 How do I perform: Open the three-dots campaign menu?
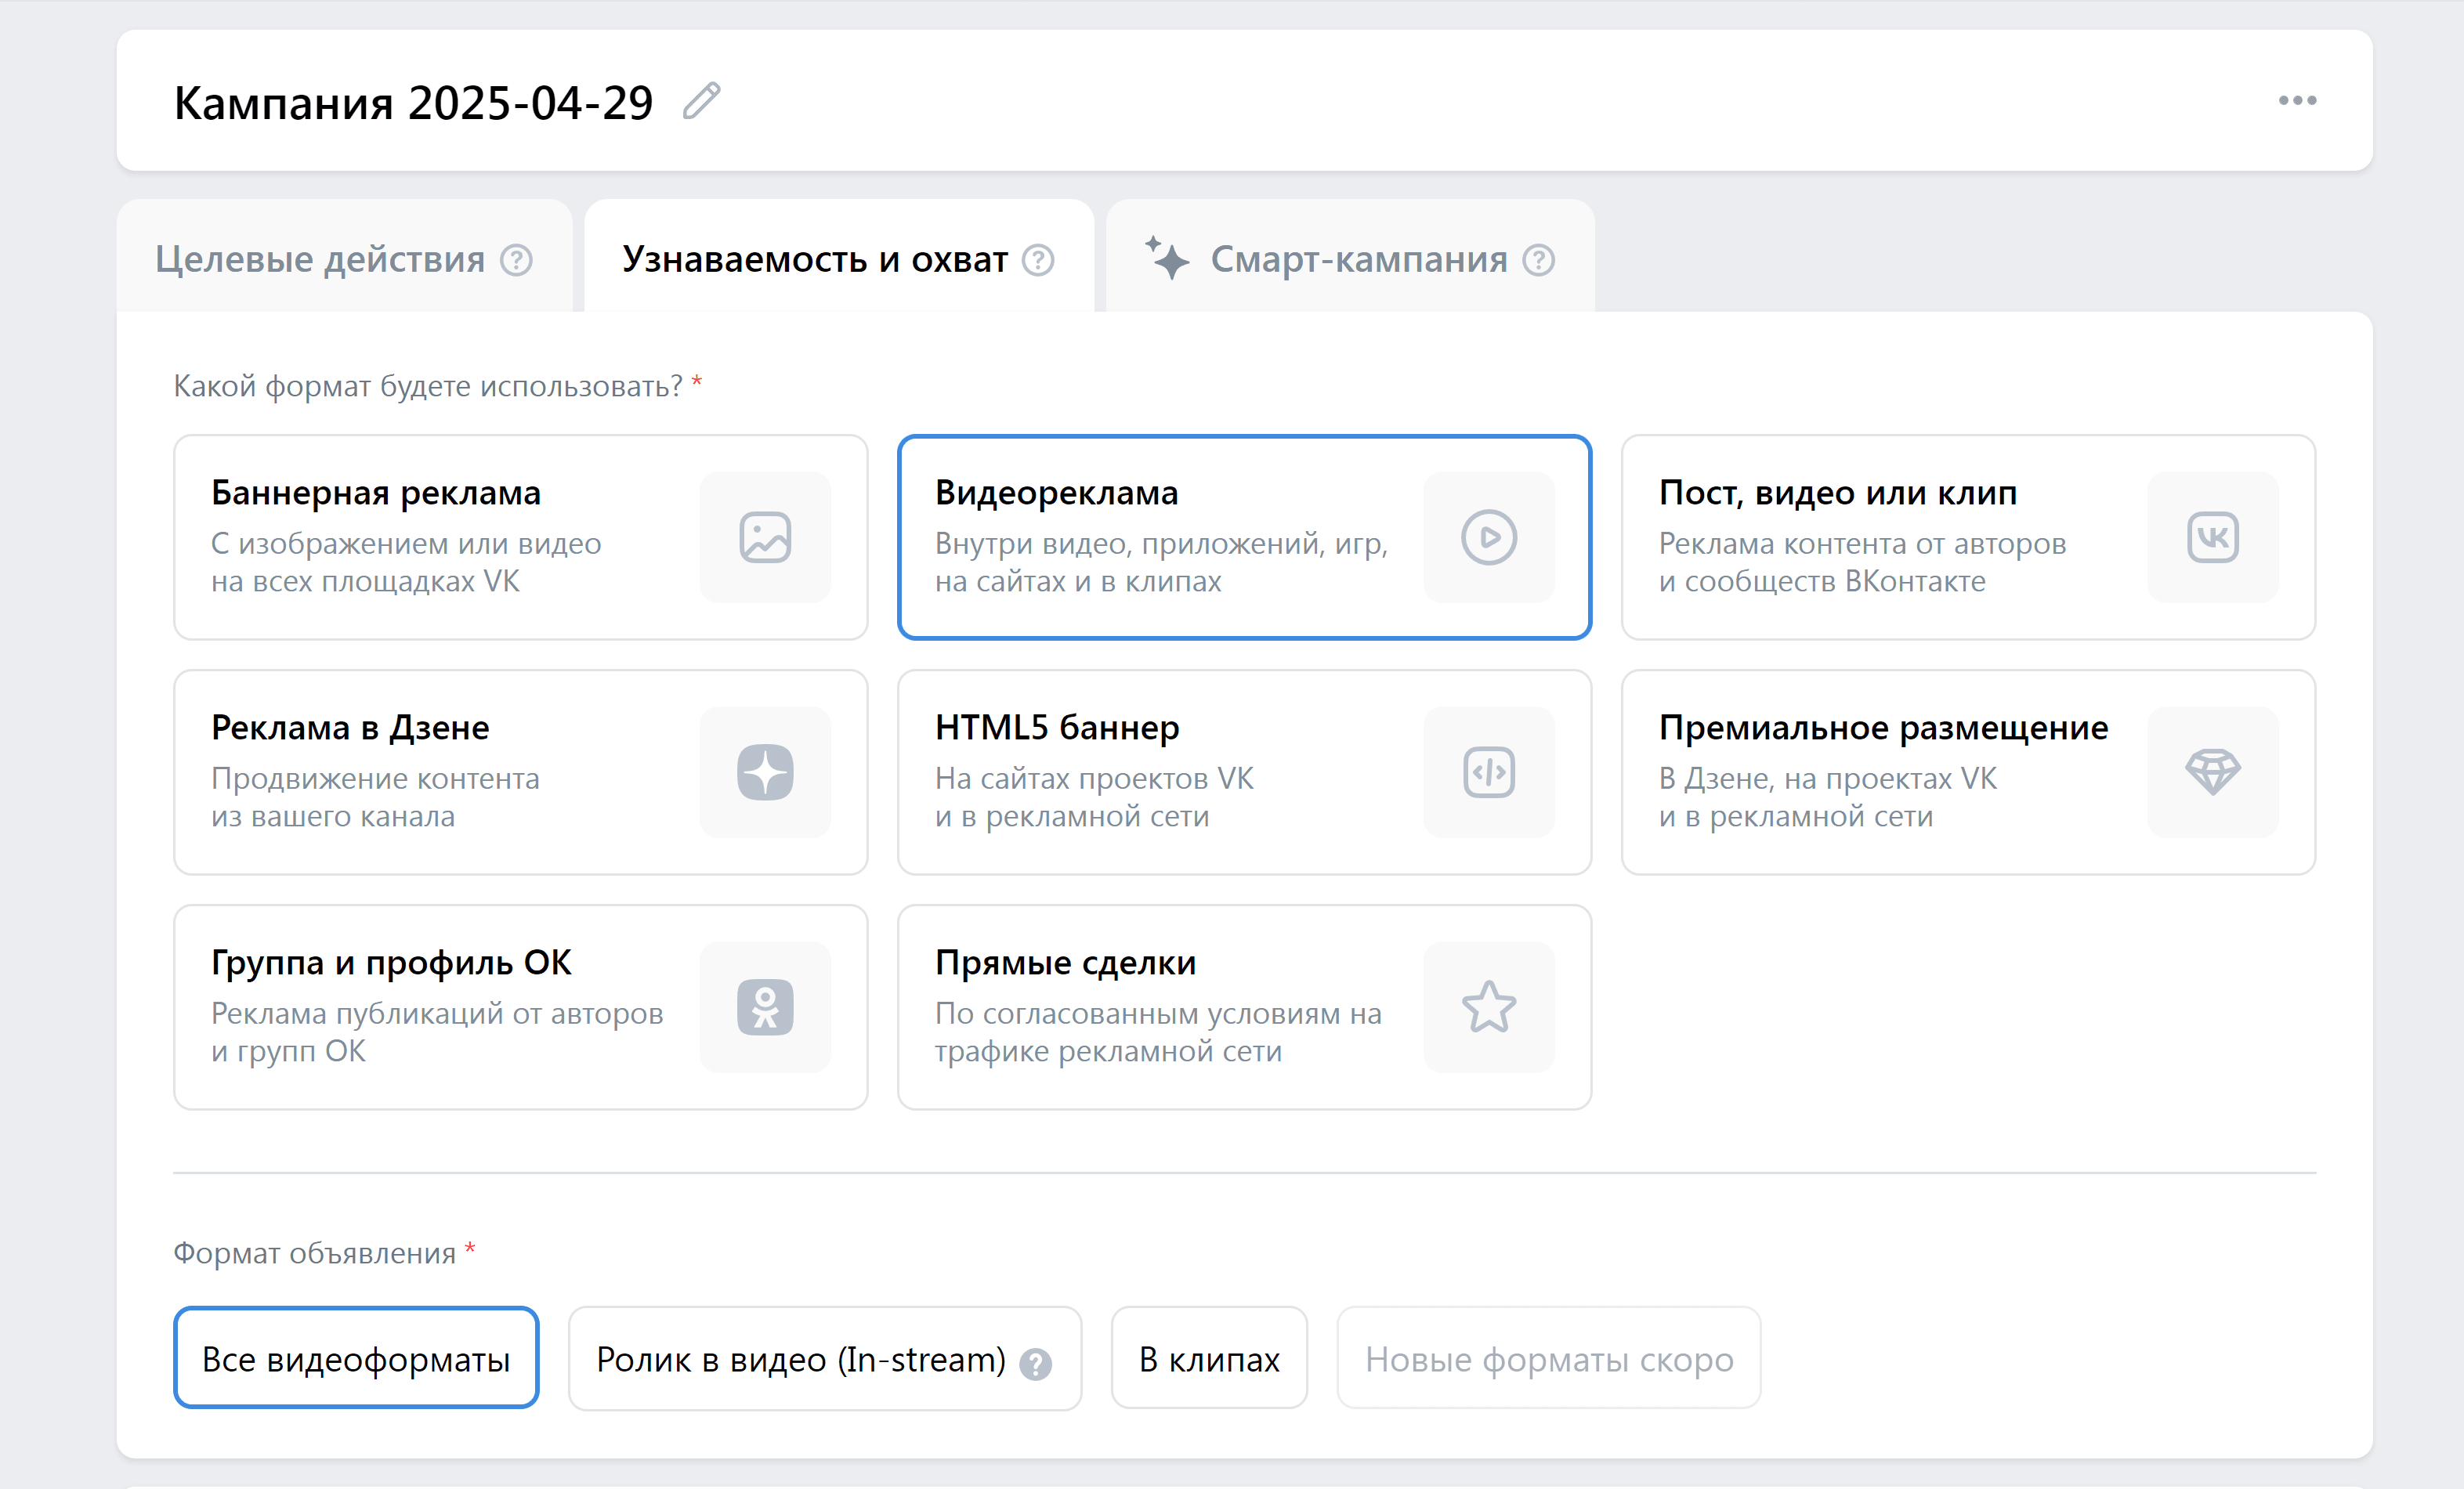point(2297,100)
